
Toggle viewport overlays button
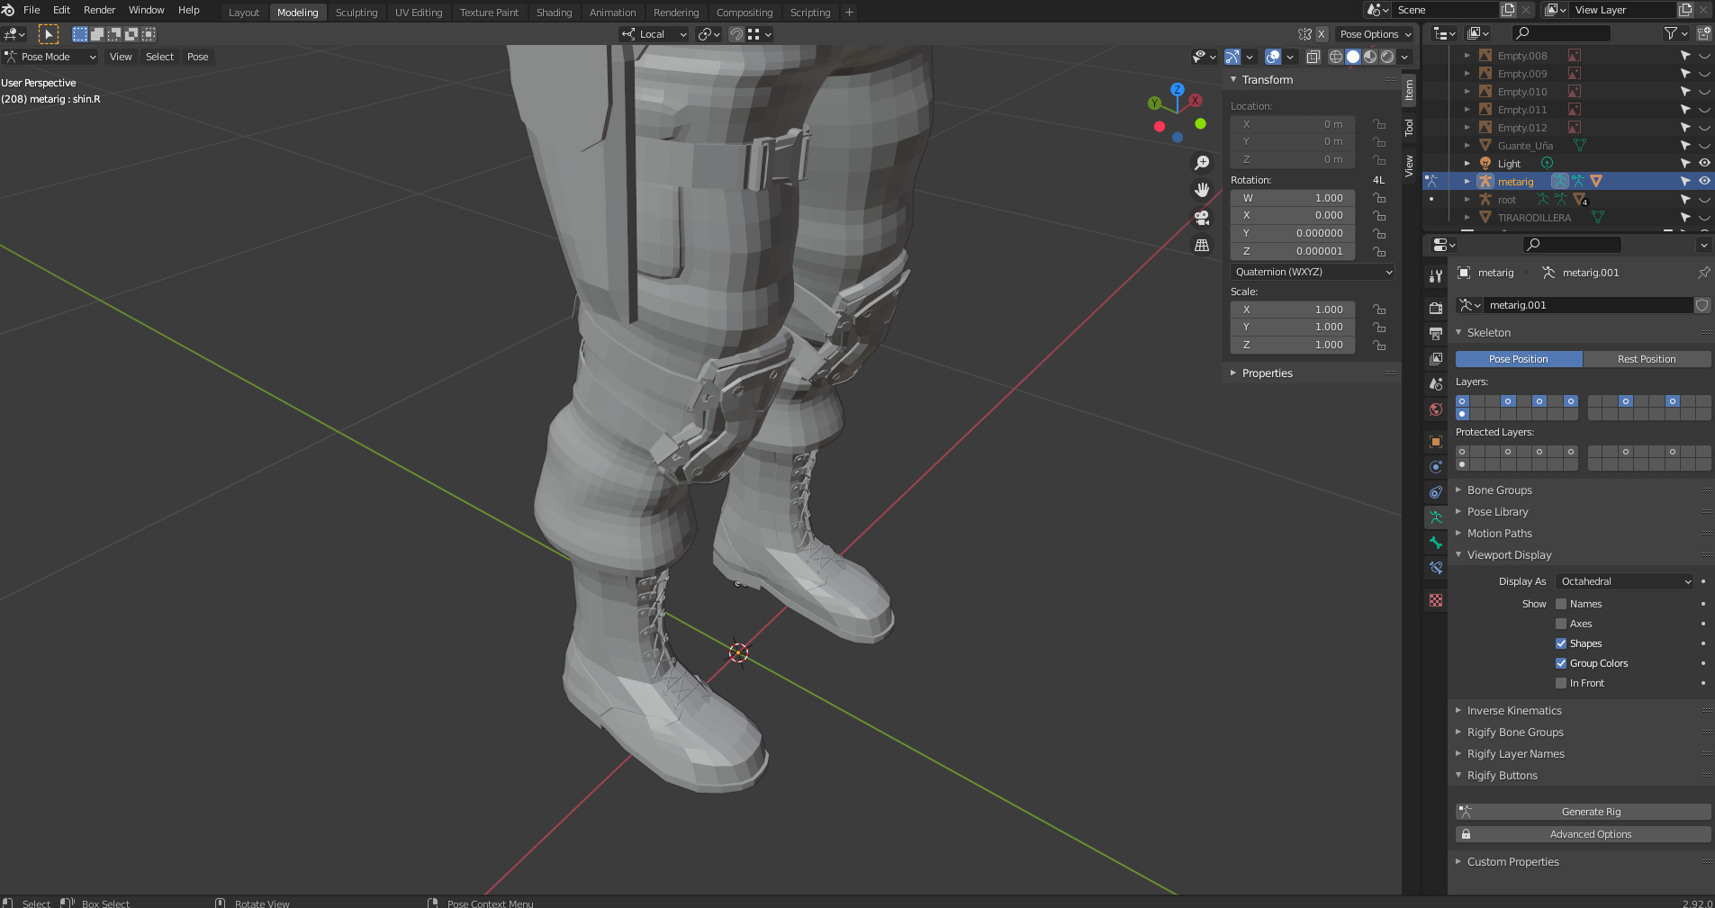pos(1273,57)
